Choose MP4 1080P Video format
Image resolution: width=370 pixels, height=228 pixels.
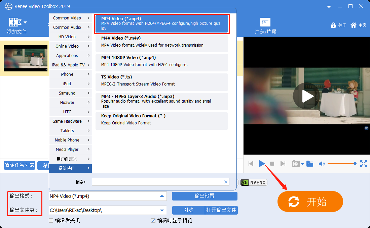tap(162, 63)
